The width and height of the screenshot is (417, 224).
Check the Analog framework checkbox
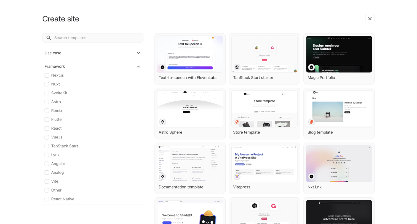coord(47,173)
